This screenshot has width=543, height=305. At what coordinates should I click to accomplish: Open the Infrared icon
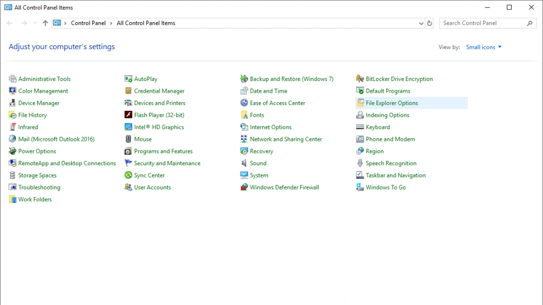(13, 127)
